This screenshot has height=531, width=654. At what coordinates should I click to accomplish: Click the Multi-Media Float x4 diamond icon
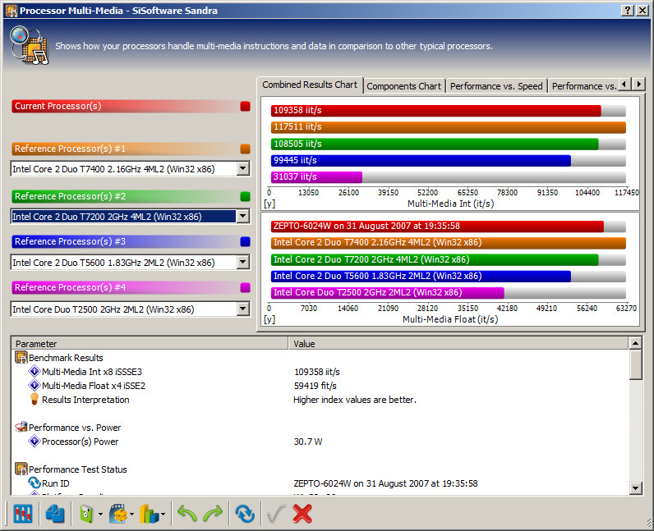35,385
